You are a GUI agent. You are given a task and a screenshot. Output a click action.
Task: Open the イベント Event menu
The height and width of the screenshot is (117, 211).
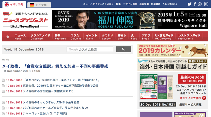pyautogui.click(x=92, y=37)
